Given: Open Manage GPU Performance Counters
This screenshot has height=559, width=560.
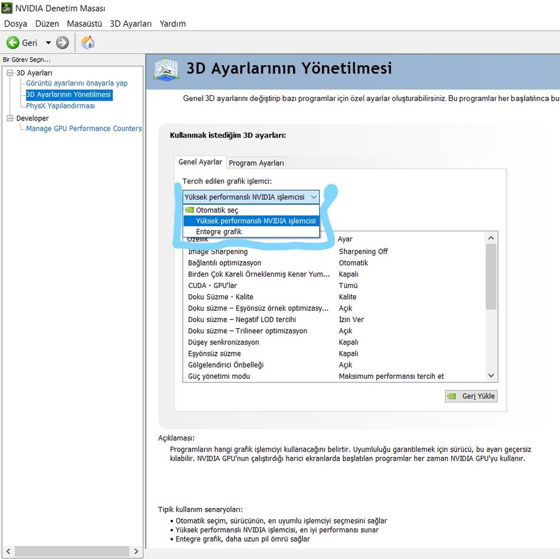Looking at the screenshot, I should 84,129.
